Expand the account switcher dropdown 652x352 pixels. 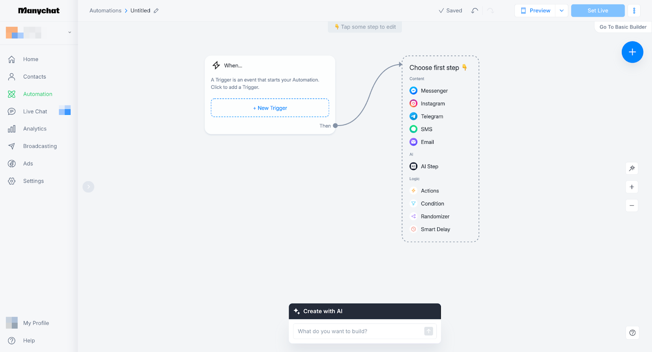pos(70,32)
